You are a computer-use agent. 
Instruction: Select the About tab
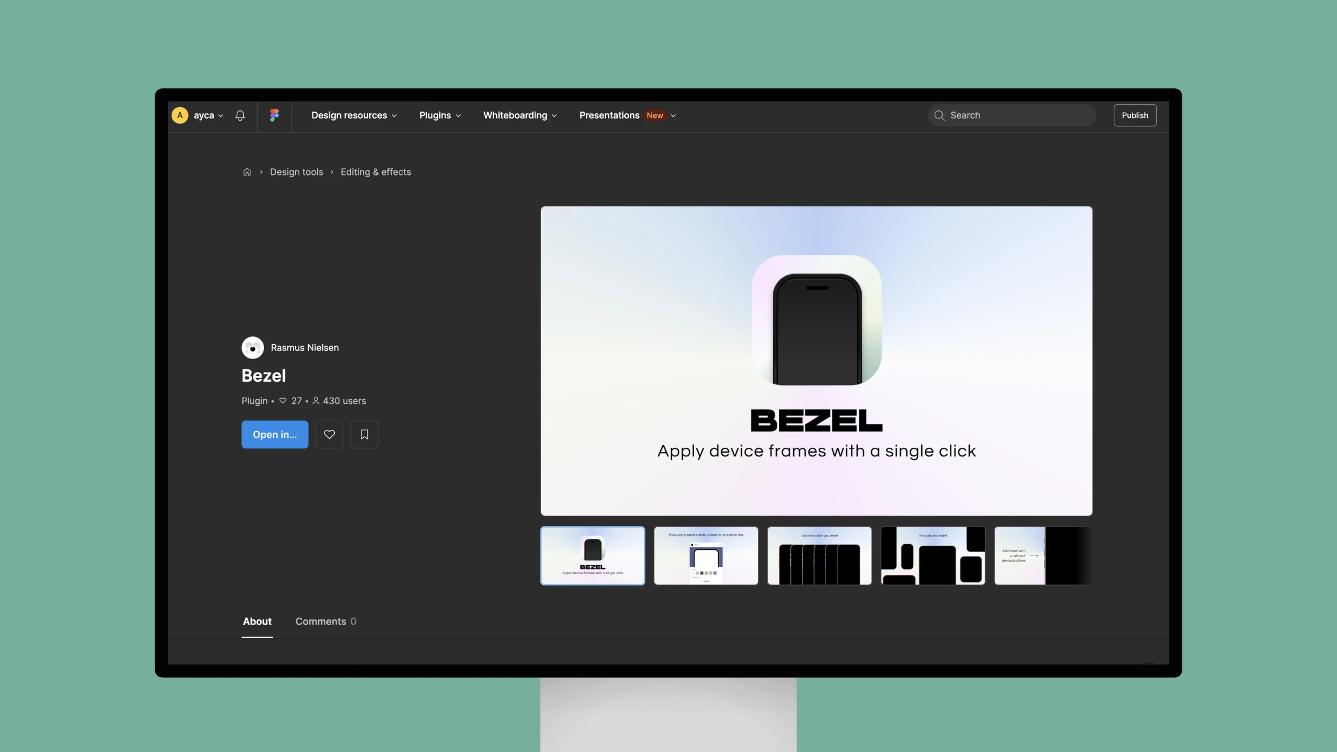coord(257,622)
